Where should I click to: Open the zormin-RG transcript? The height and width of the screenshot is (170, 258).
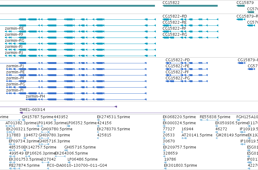[x=15, y=41]
